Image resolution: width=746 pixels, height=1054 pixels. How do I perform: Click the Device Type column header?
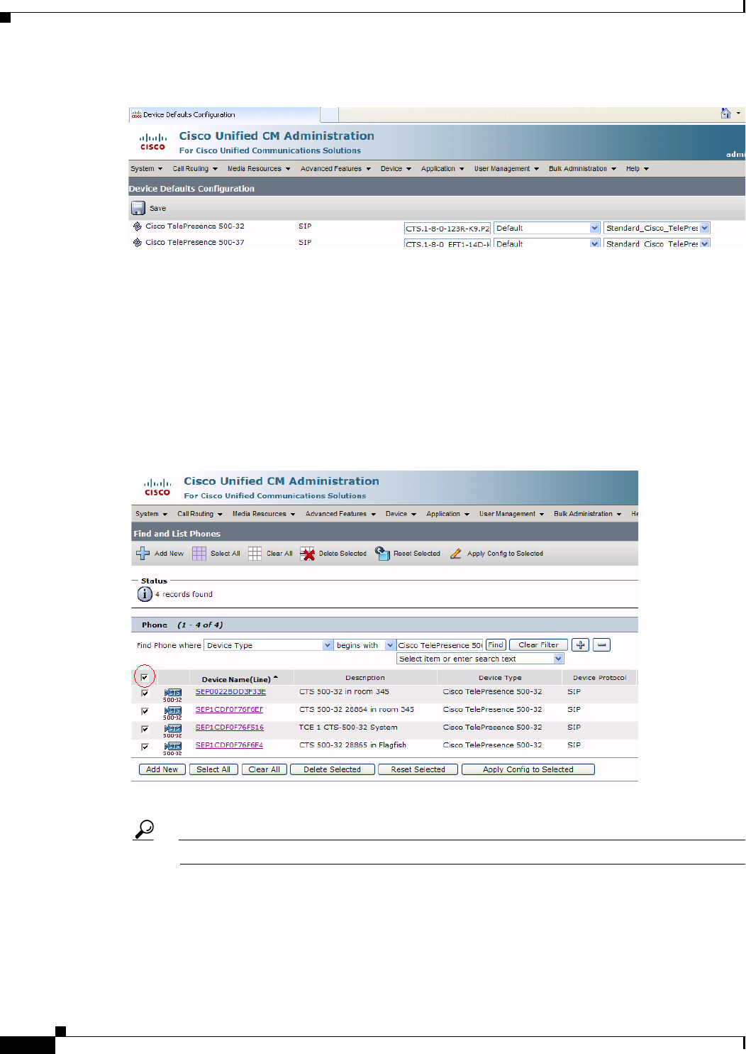point(500,678)
